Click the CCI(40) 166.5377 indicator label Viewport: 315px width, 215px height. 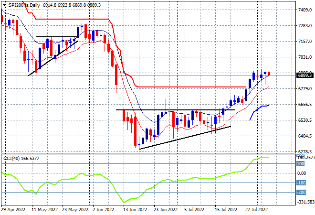21,159
